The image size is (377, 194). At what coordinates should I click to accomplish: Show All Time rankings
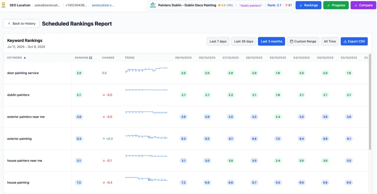tap(329, 41)
